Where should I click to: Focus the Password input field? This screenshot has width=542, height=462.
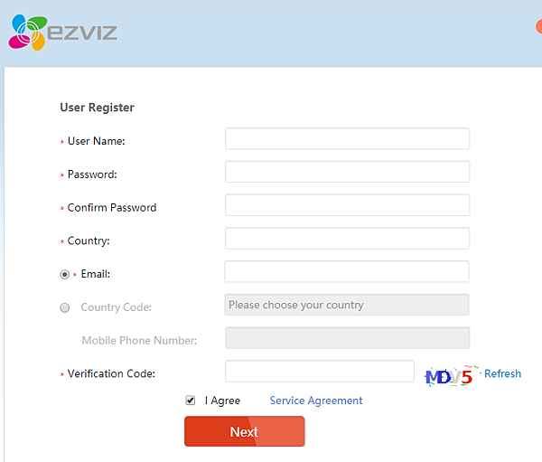(347, 172)
